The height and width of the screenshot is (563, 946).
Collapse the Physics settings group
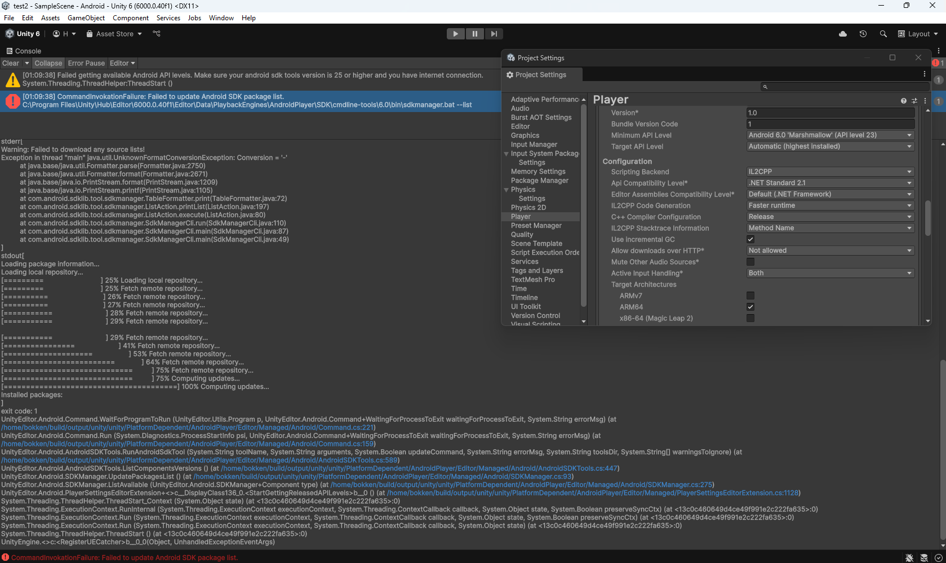(506, 190)
